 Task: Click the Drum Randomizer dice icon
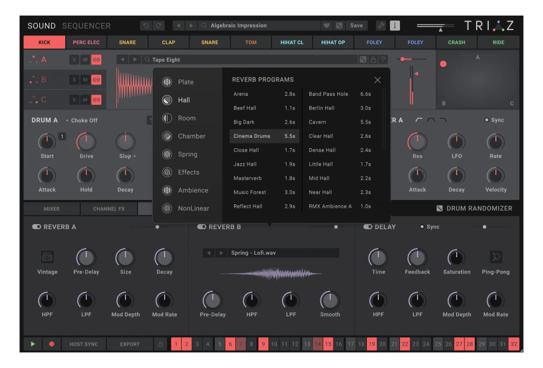[x=439, y=208]
